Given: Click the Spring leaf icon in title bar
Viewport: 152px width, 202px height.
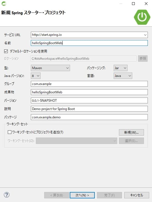Looking at the screenshot, I should (4, 4).
